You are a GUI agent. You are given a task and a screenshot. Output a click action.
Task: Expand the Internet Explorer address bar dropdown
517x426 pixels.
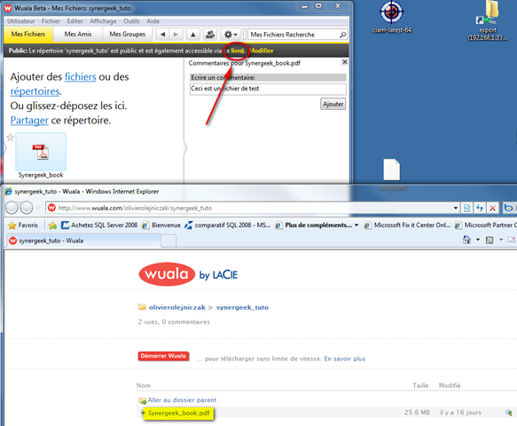tap(455, 208)
